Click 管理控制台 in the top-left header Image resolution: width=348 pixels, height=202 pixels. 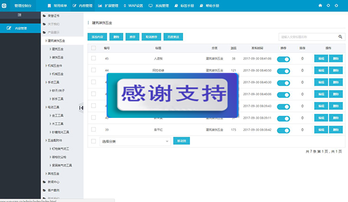click(x=23, y=6)
